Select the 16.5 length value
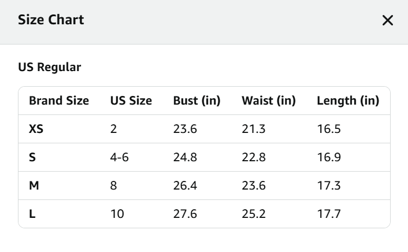 pos(329,129)
